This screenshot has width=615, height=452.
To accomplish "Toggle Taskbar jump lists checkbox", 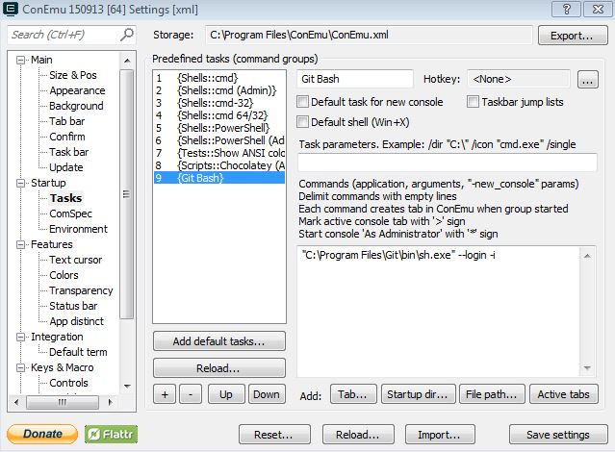I will click(473, 102).
